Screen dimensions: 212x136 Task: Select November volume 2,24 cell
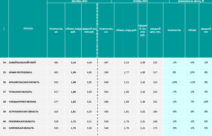[126, 63]
